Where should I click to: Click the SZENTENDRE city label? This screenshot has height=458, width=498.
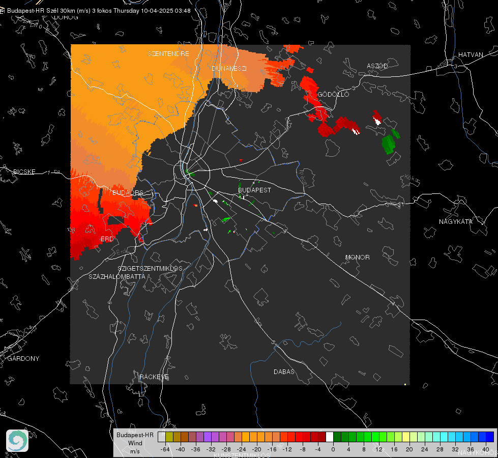coord(168,54)
